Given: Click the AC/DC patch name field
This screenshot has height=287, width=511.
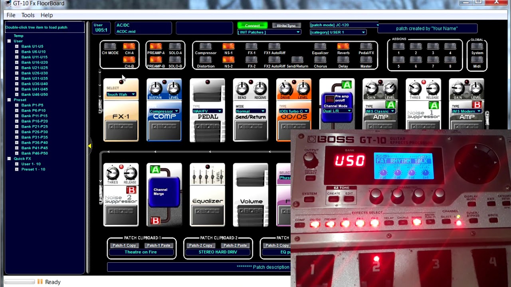Looking at the screenshot, I should click(143, 28).
